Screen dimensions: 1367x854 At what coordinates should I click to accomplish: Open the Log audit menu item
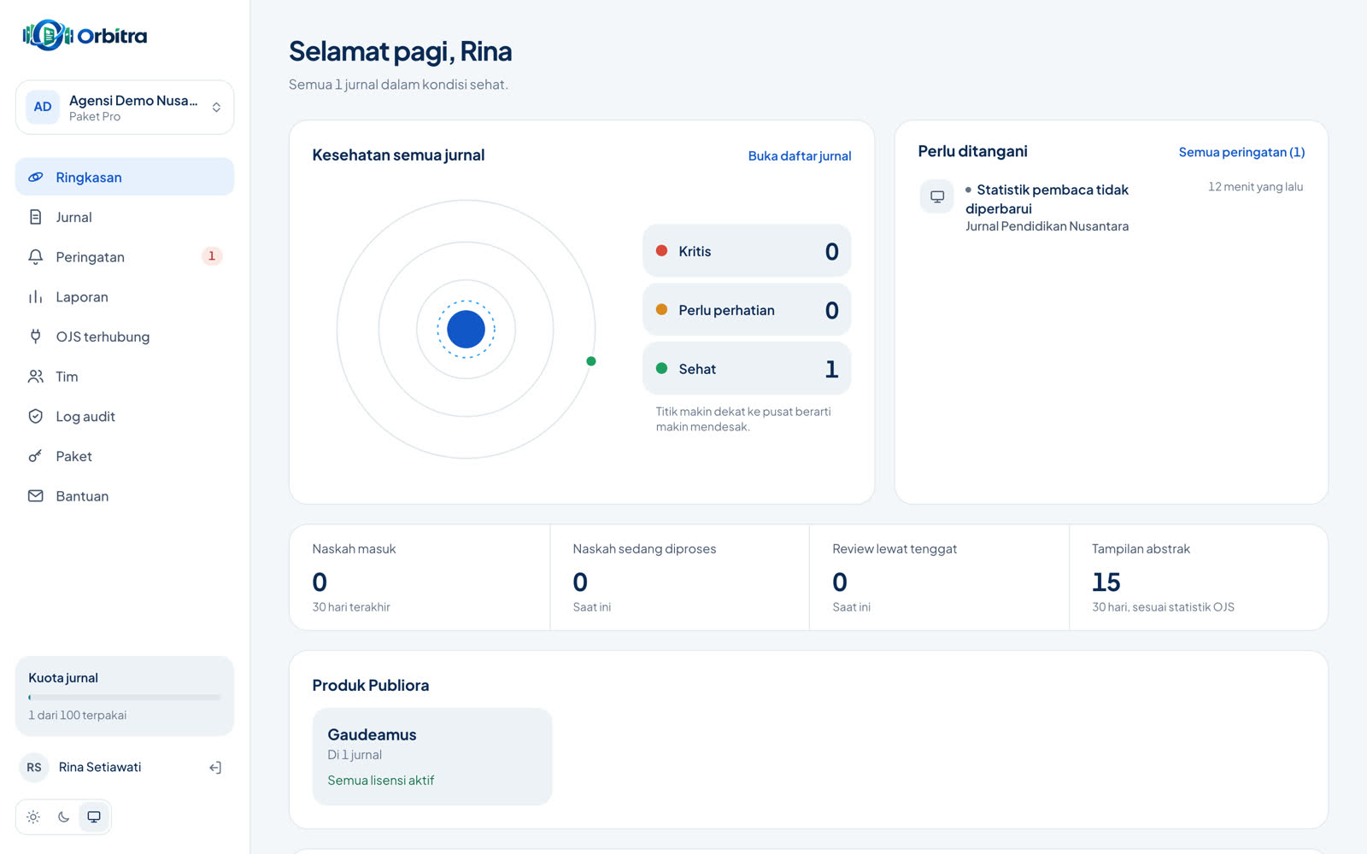(x=125, y=417)
